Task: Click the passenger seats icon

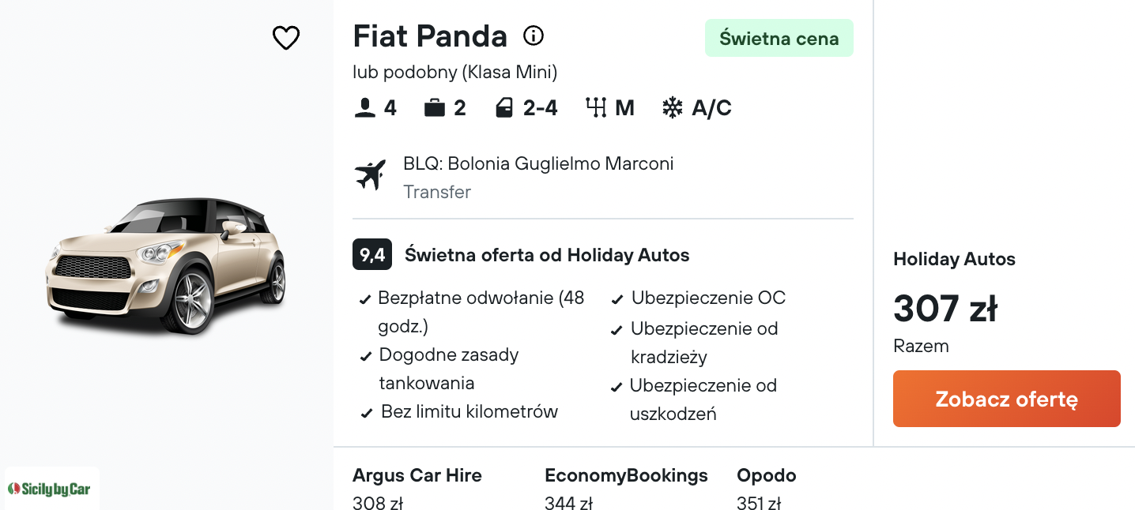Action: [x=364, y=108]
